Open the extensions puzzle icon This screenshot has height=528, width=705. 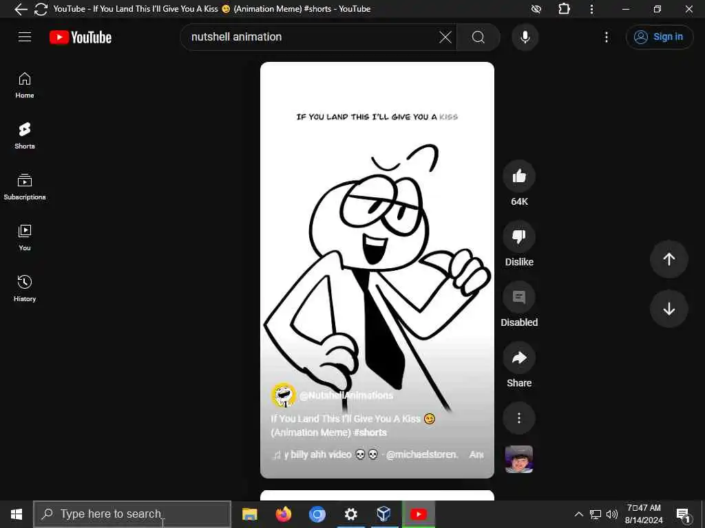click(564, 9)
